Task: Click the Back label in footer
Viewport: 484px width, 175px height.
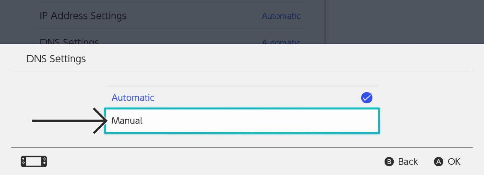Action: pos(408,162)
